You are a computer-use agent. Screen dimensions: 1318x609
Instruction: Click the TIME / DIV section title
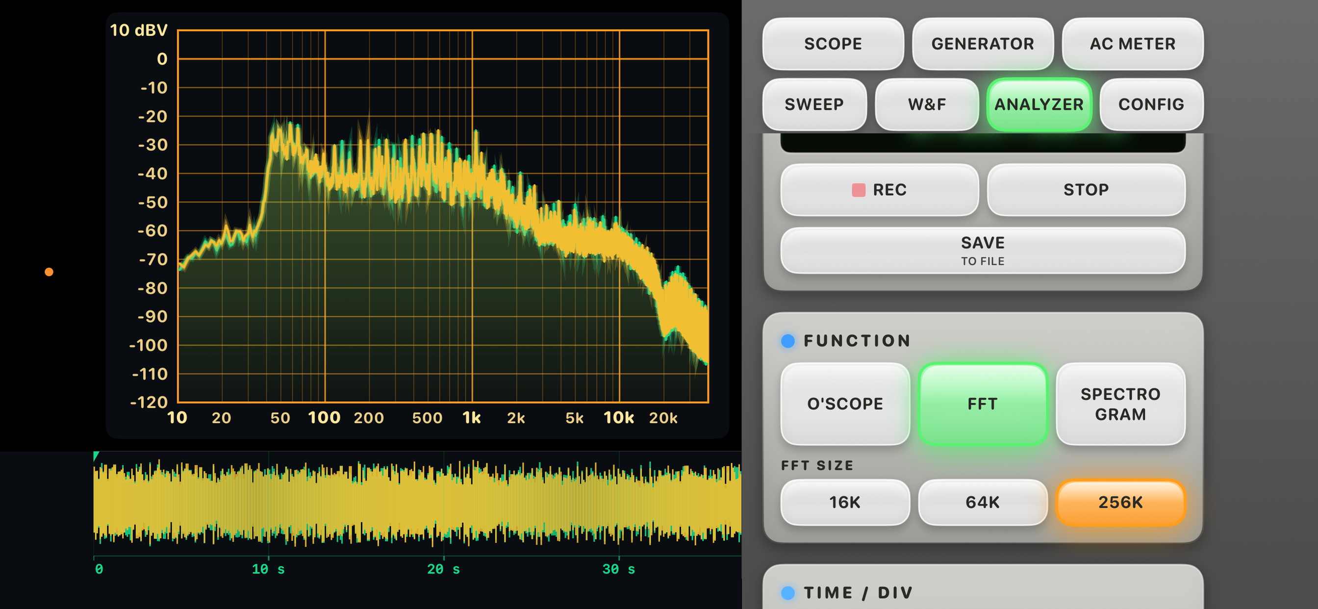(858, 593)
